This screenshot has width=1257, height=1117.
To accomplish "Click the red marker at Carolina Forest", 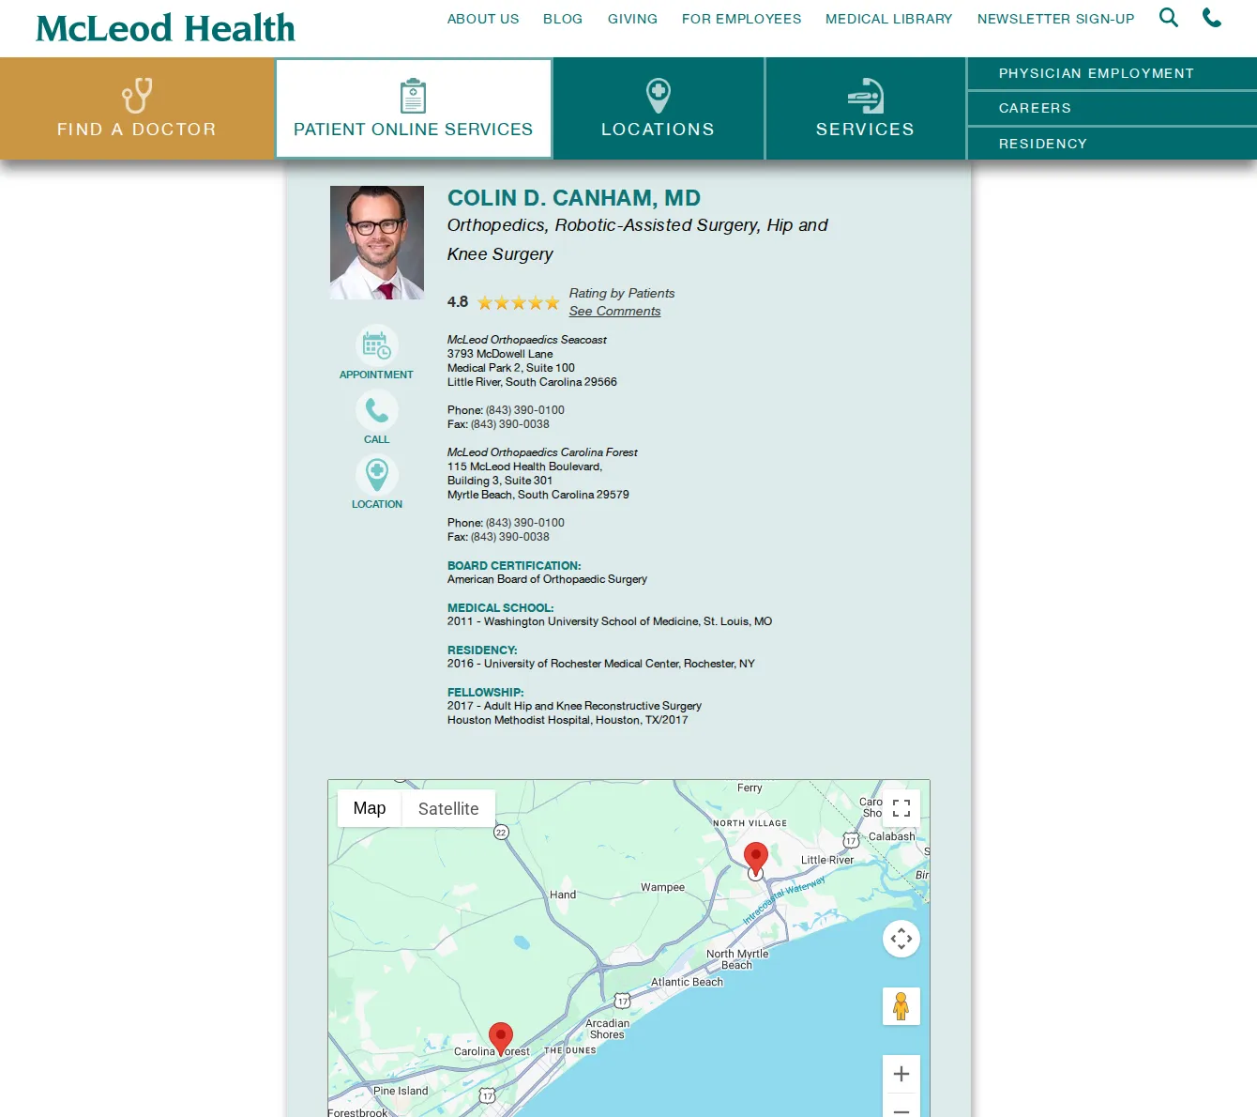I will pyautogui.click(x=501, y=1037).
